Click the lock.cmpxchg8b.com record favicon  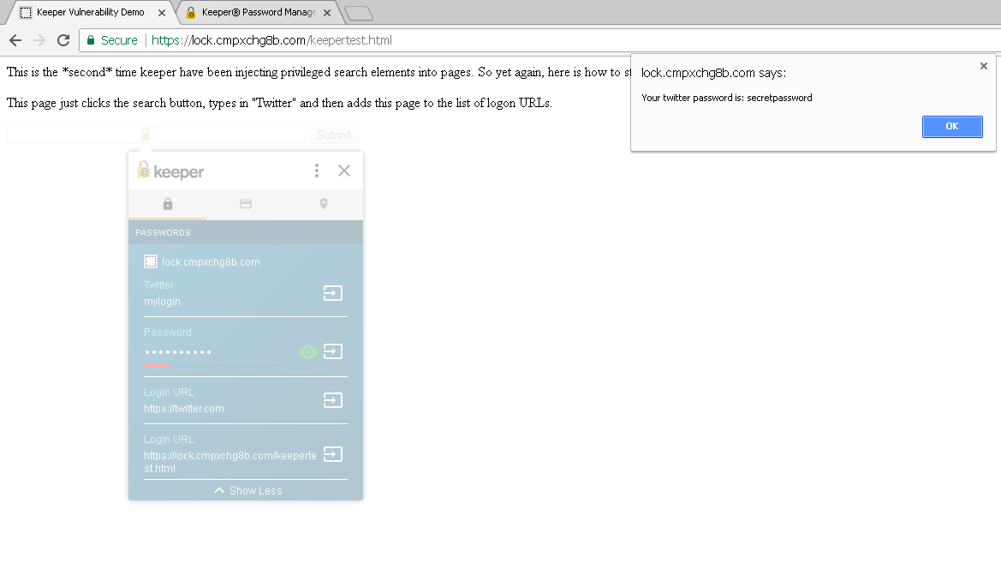pos(151,261)
